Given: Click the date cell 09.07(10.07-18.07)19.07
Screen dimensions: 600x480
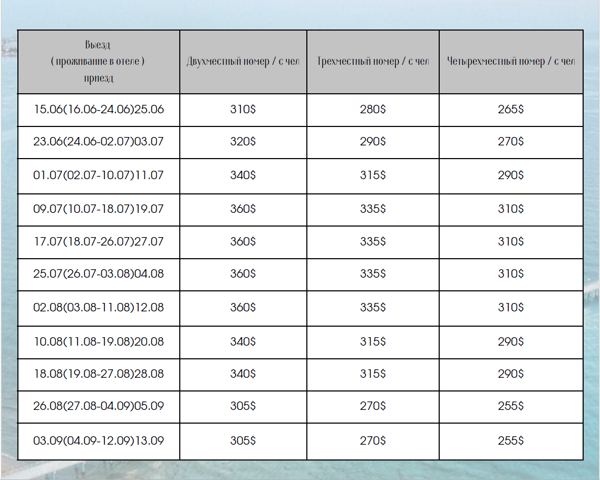Looking at the screenshot, I should pos(99,209).
